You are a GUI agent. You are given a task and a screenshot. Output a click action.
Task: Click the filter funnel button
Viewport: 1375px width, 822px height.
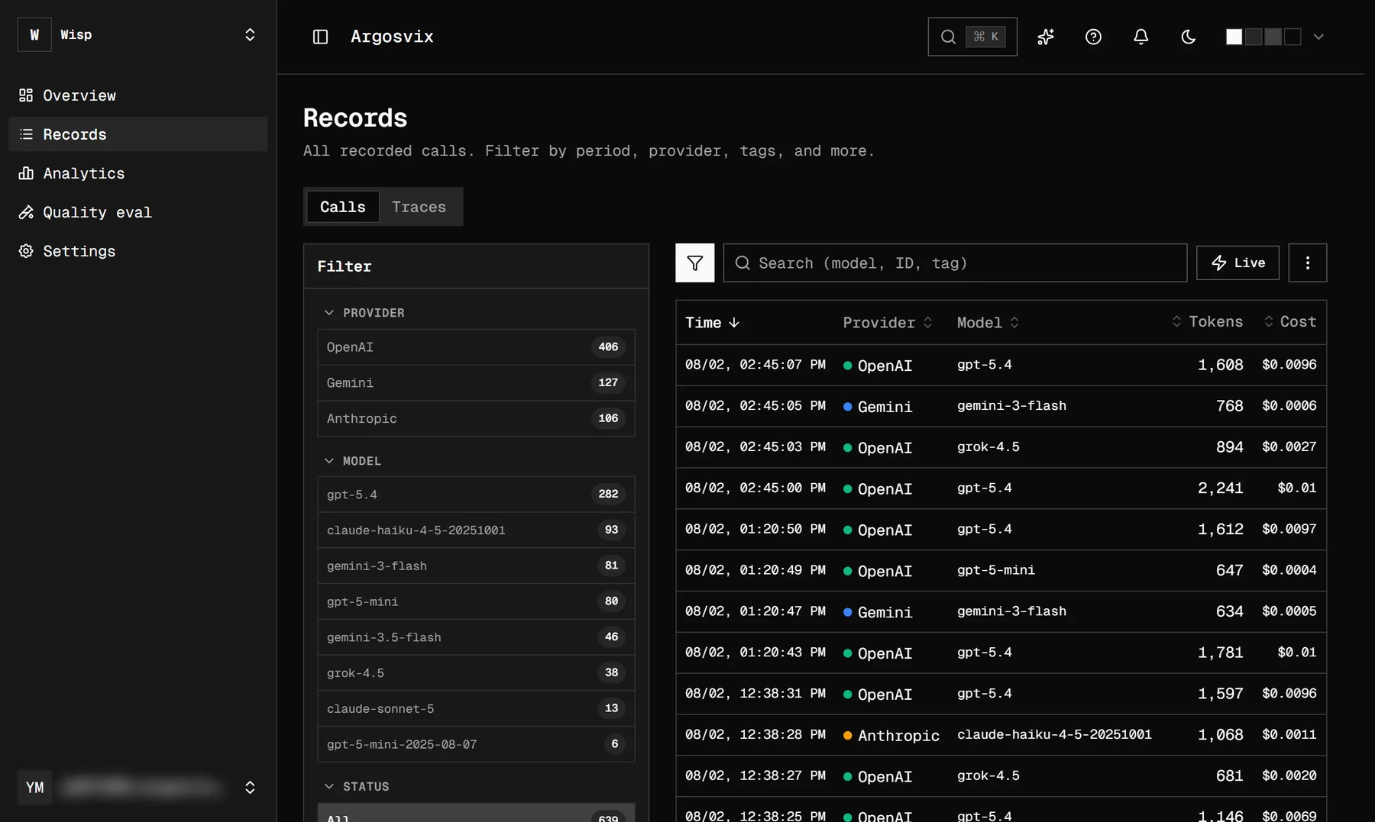click(x=694, y=263)
